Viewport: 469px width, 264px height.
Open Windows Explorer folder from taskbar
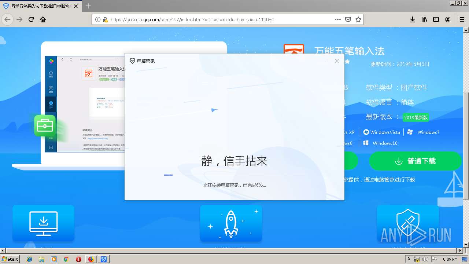pyautogui.click(x=41, y=259)
